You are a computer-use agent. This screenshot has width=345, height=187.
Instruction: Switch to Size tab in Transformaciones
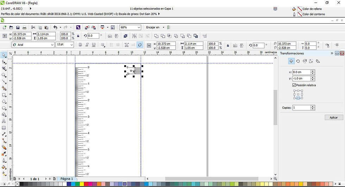[311, 61]
